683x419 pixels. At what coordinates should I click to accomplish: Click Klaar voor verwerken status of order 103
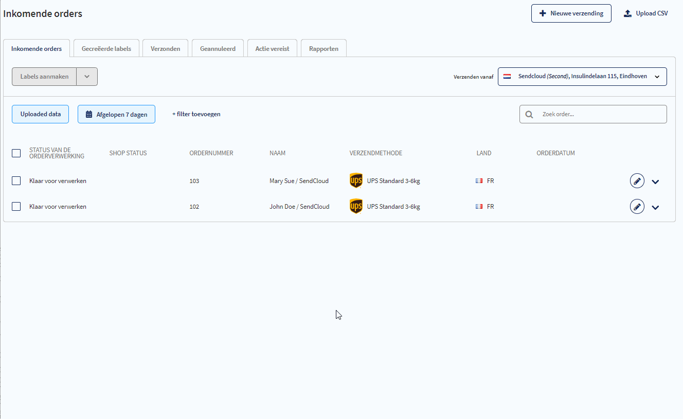coord(58,181)
